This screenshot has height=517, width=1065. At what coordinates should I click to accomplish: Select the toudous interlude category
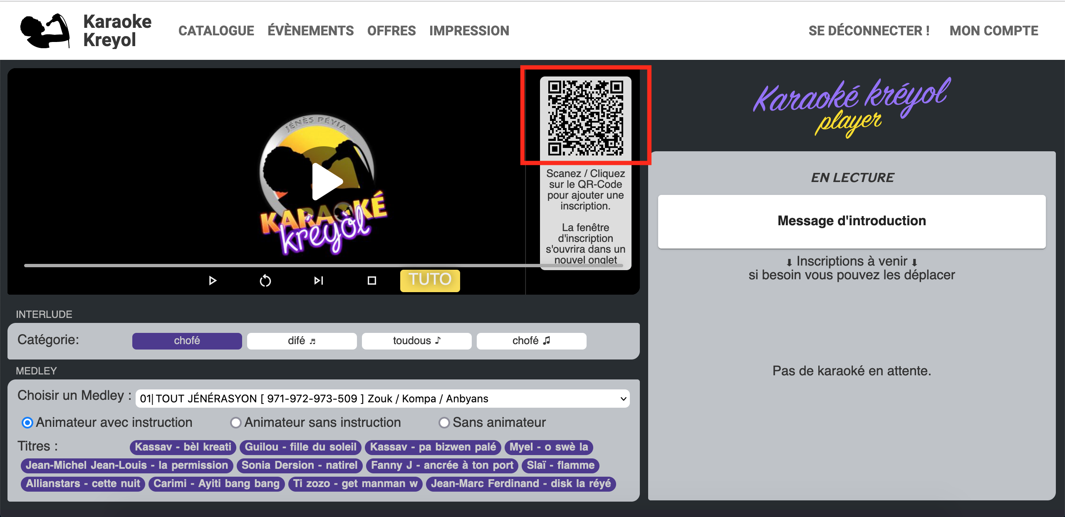[x=417, y=341]
